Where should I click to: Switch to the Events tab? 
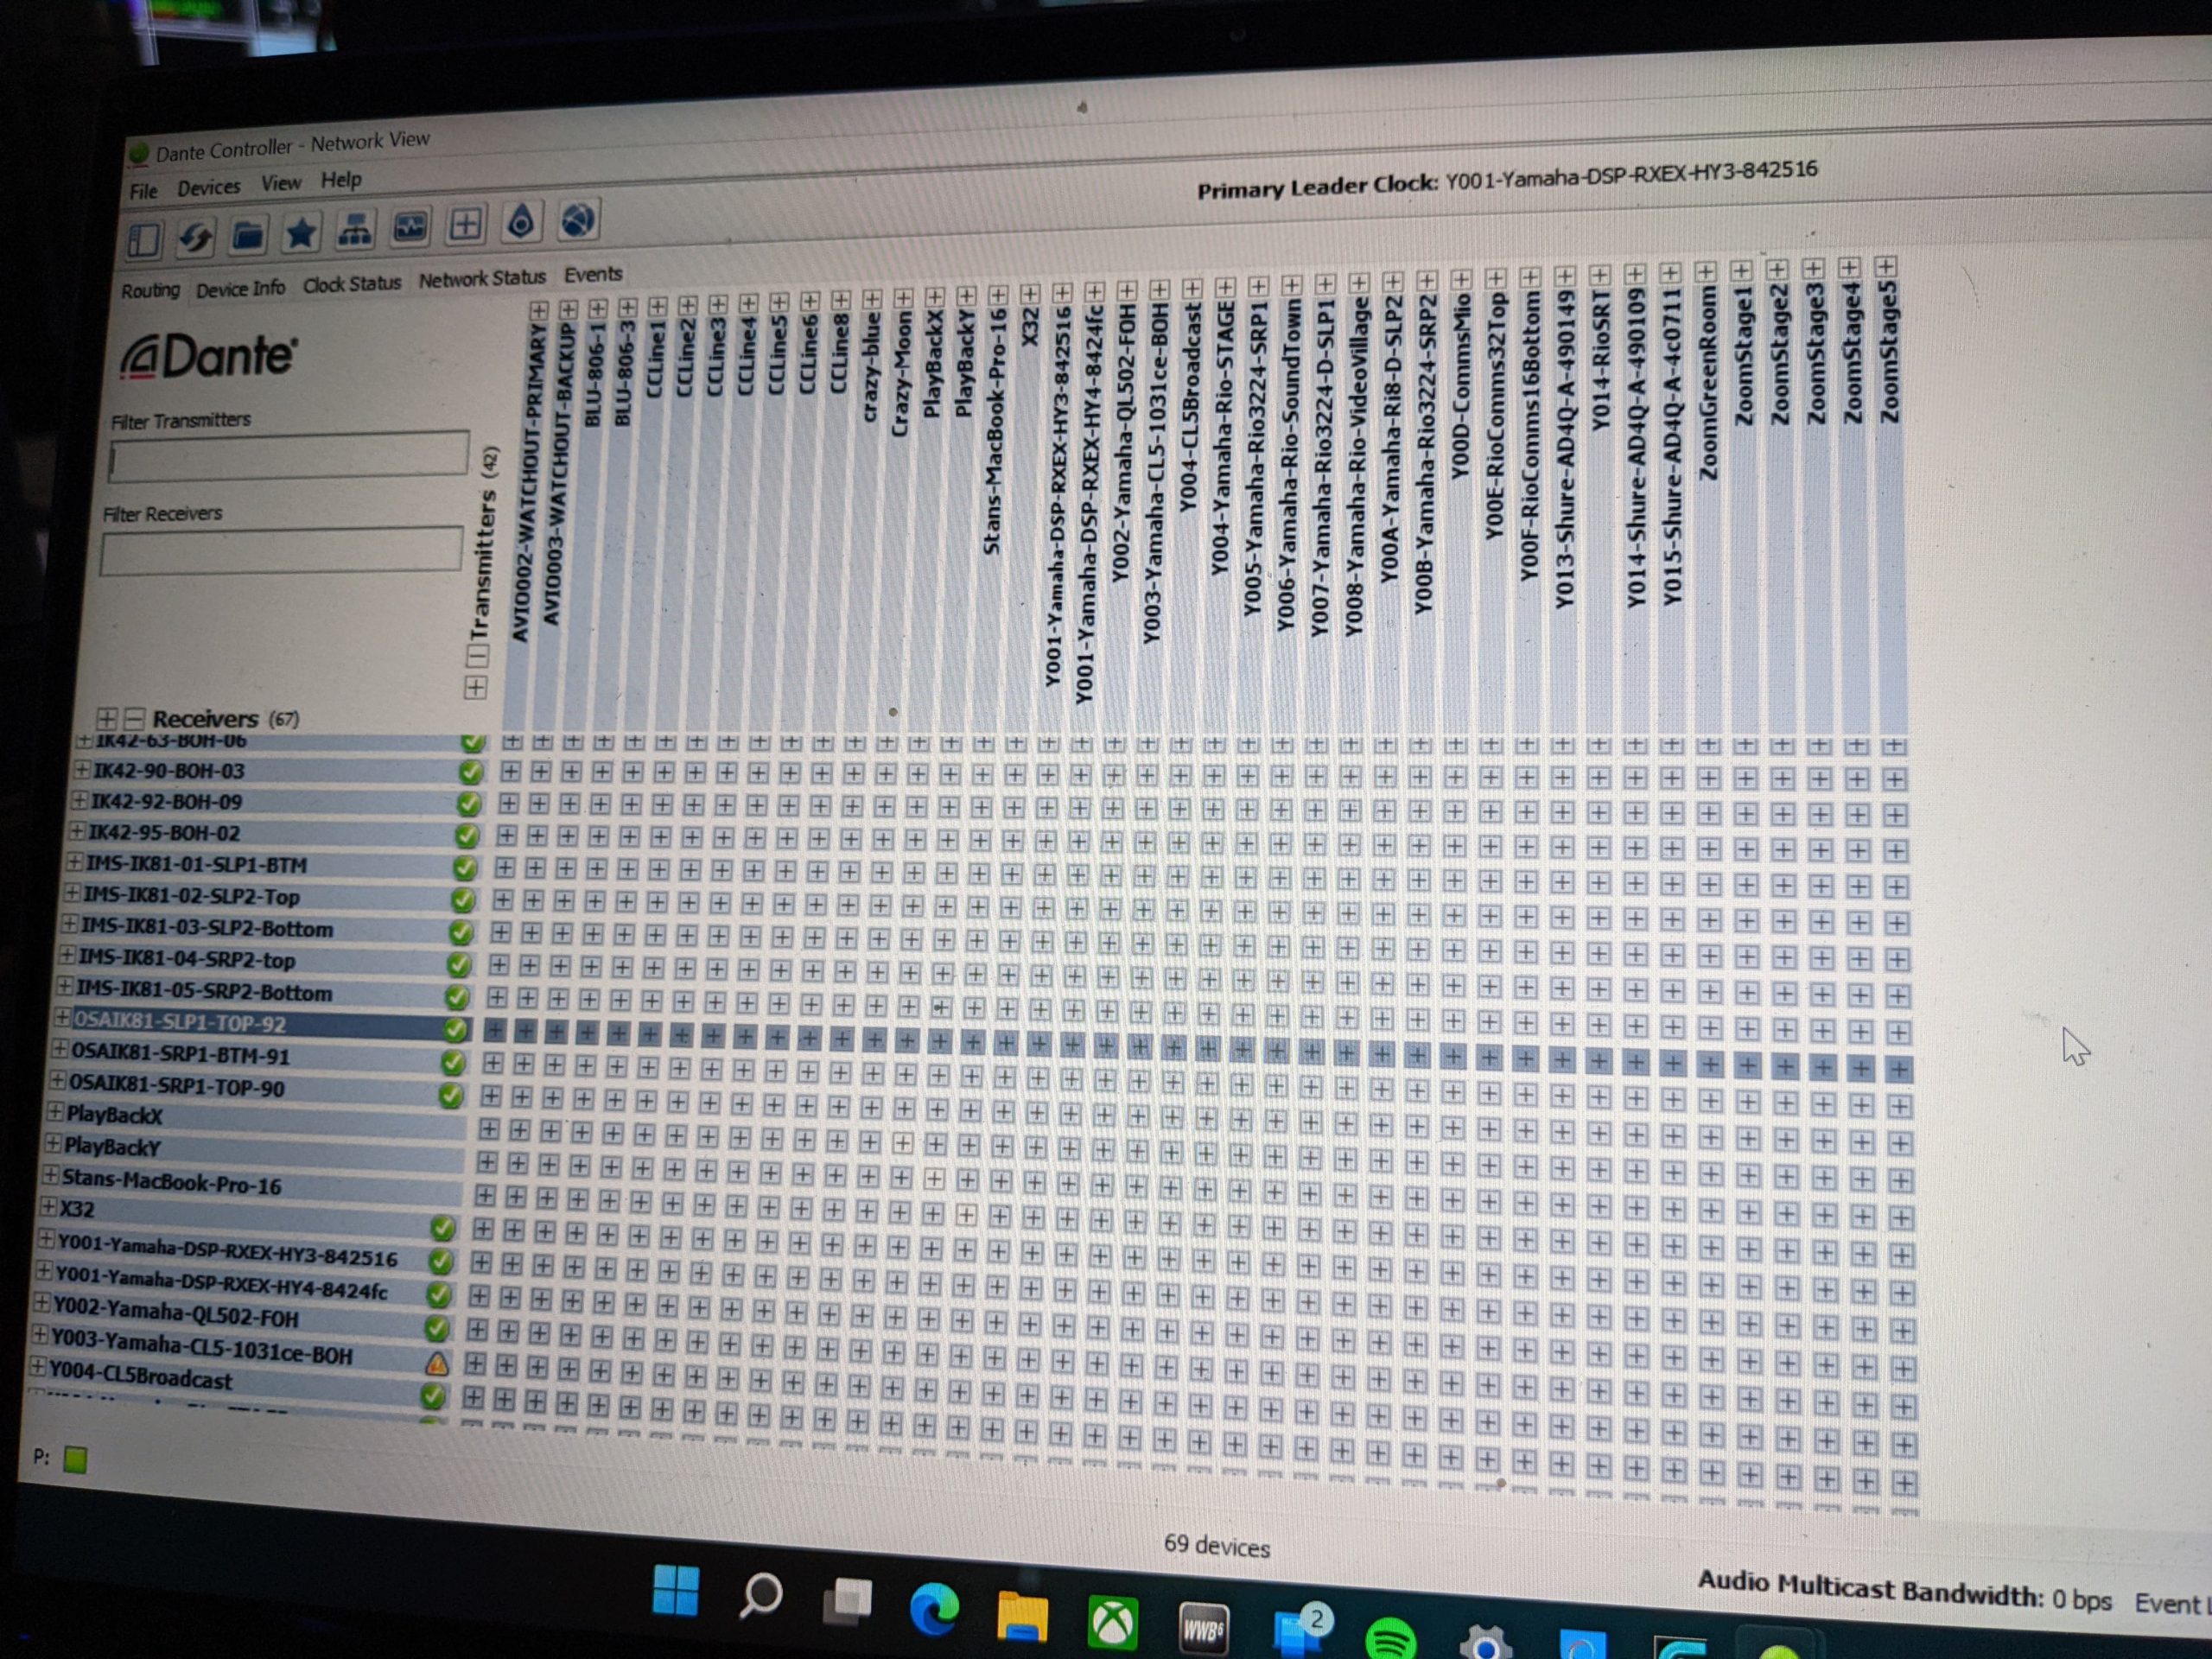click(593, 274)
